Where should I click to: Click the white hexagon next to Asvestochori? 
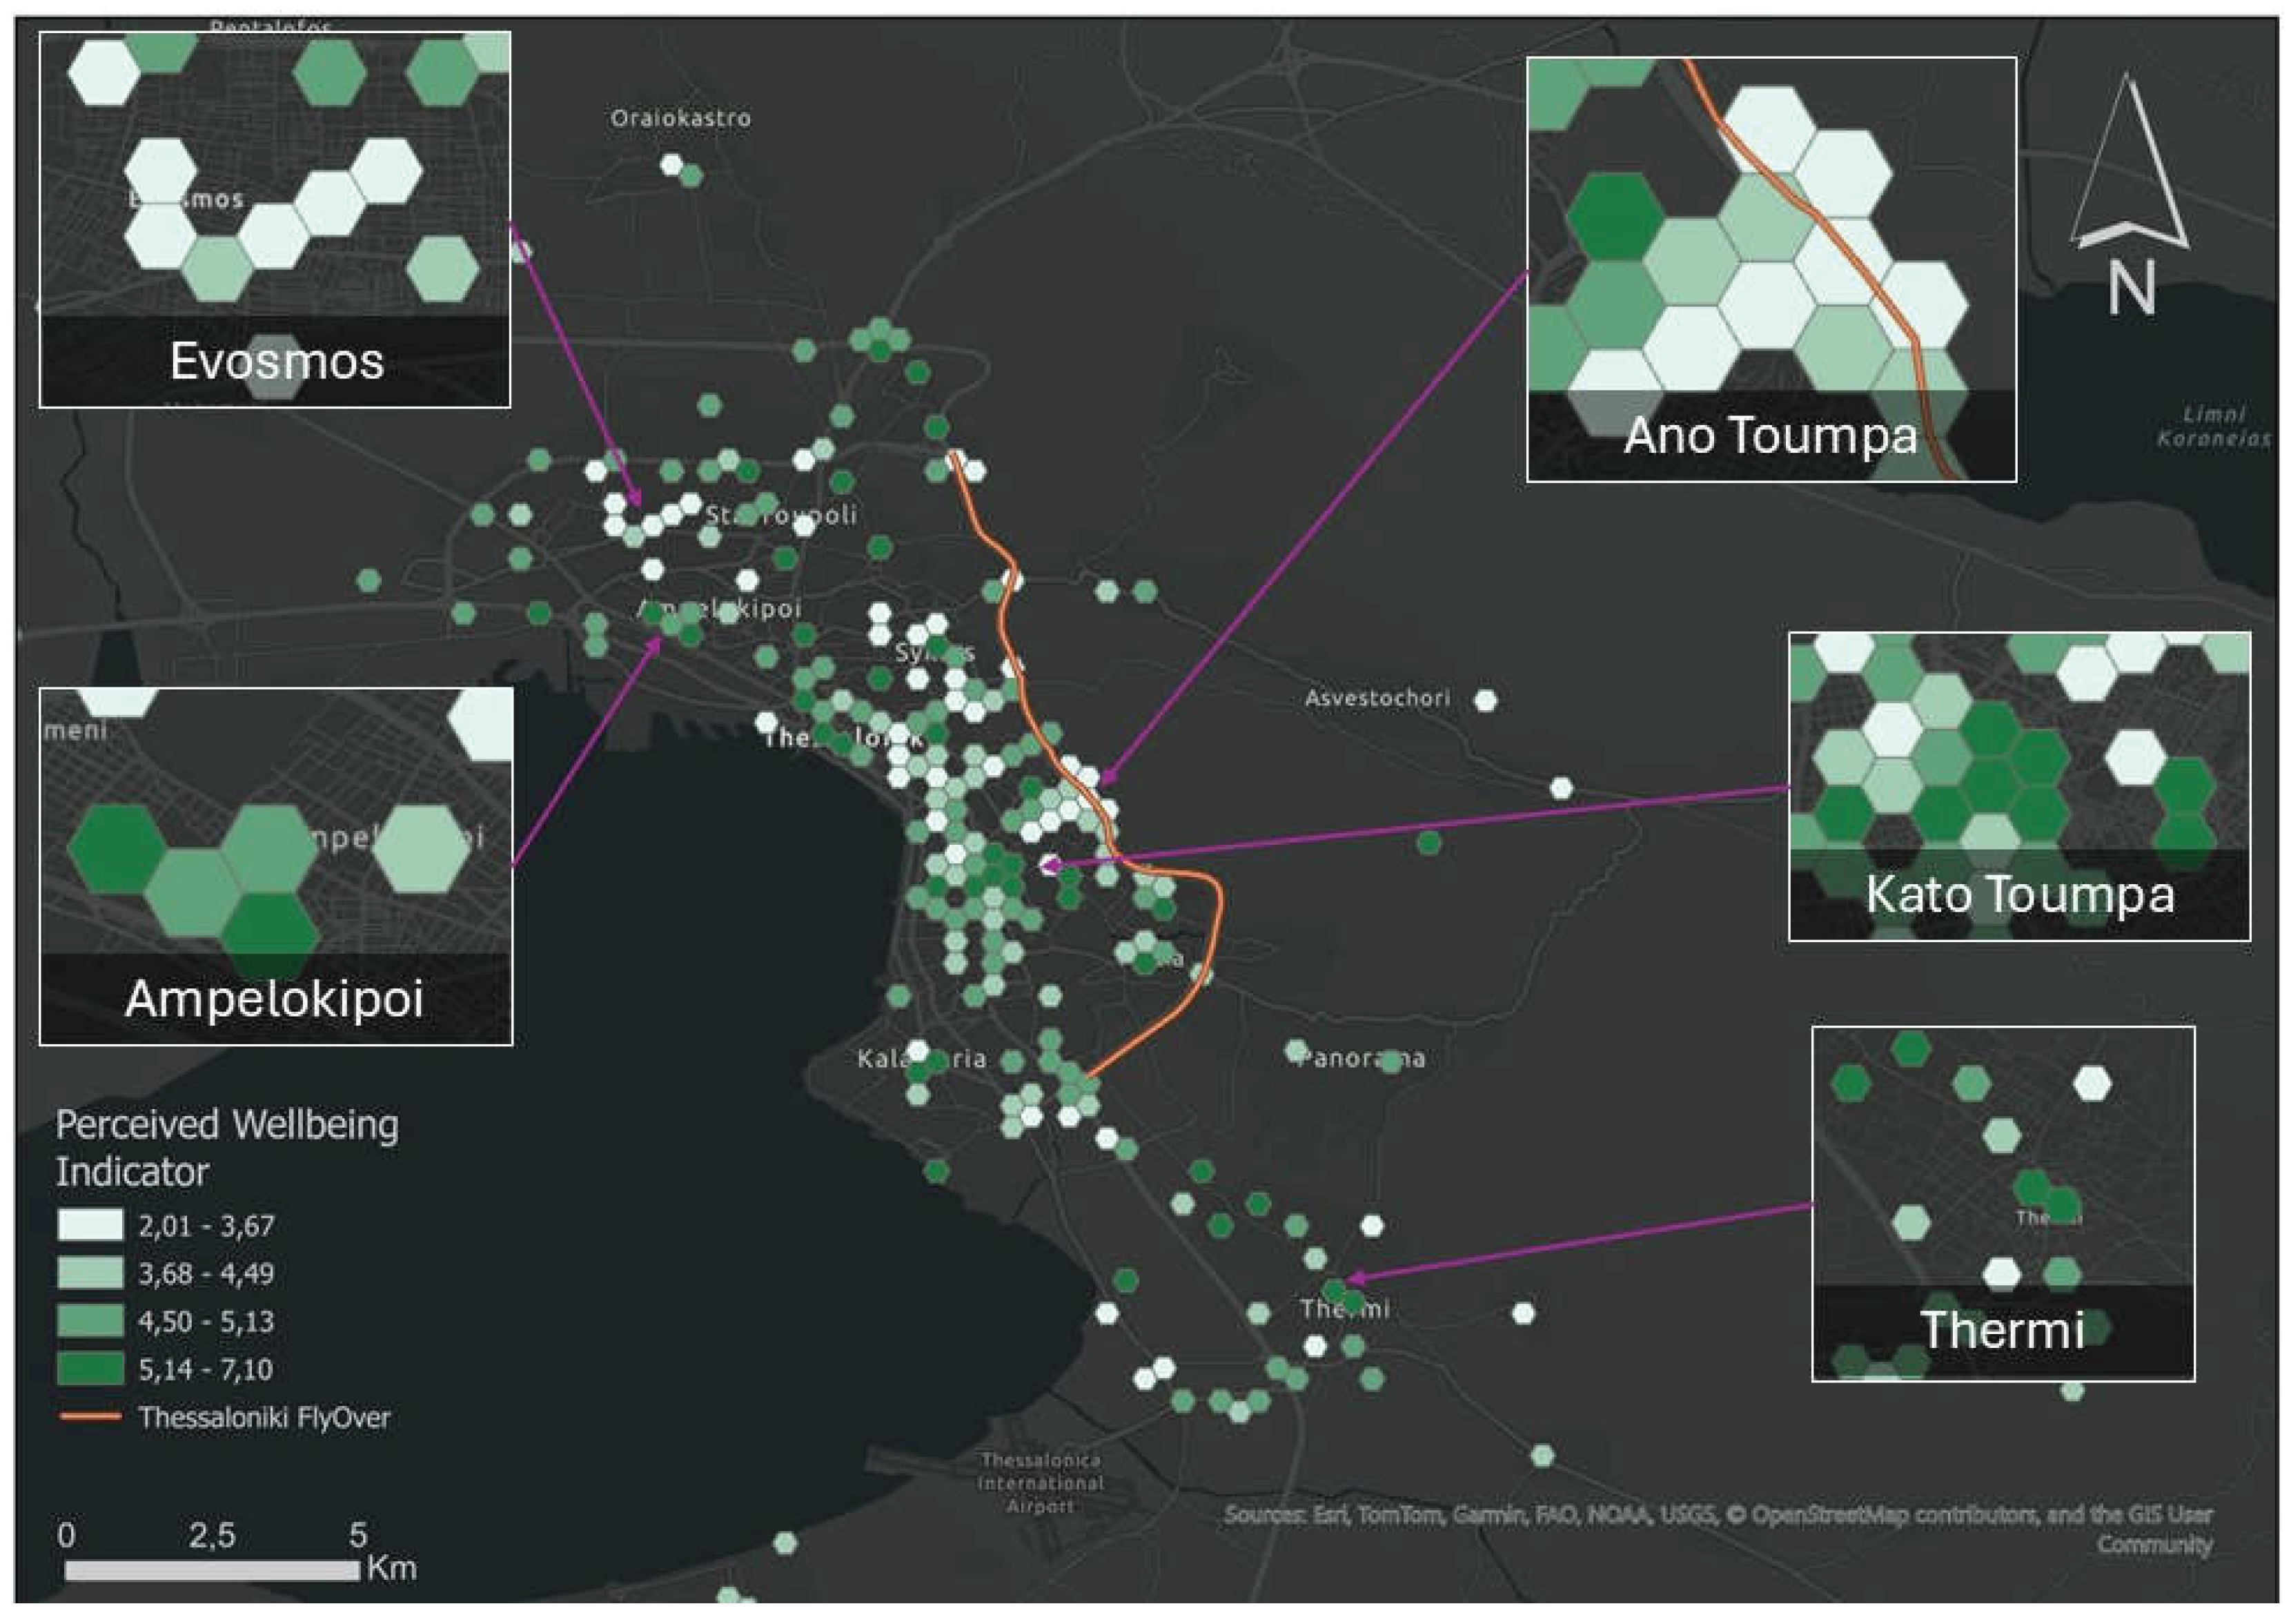point(1485,700)
